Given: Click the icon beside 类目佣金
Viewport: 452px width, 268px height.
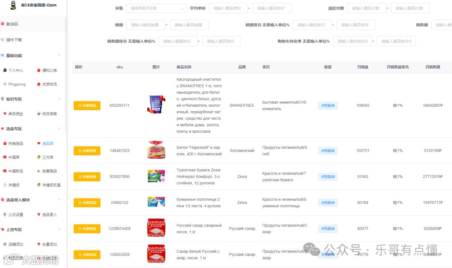Looking at the screenshot, I should [5, 113].
